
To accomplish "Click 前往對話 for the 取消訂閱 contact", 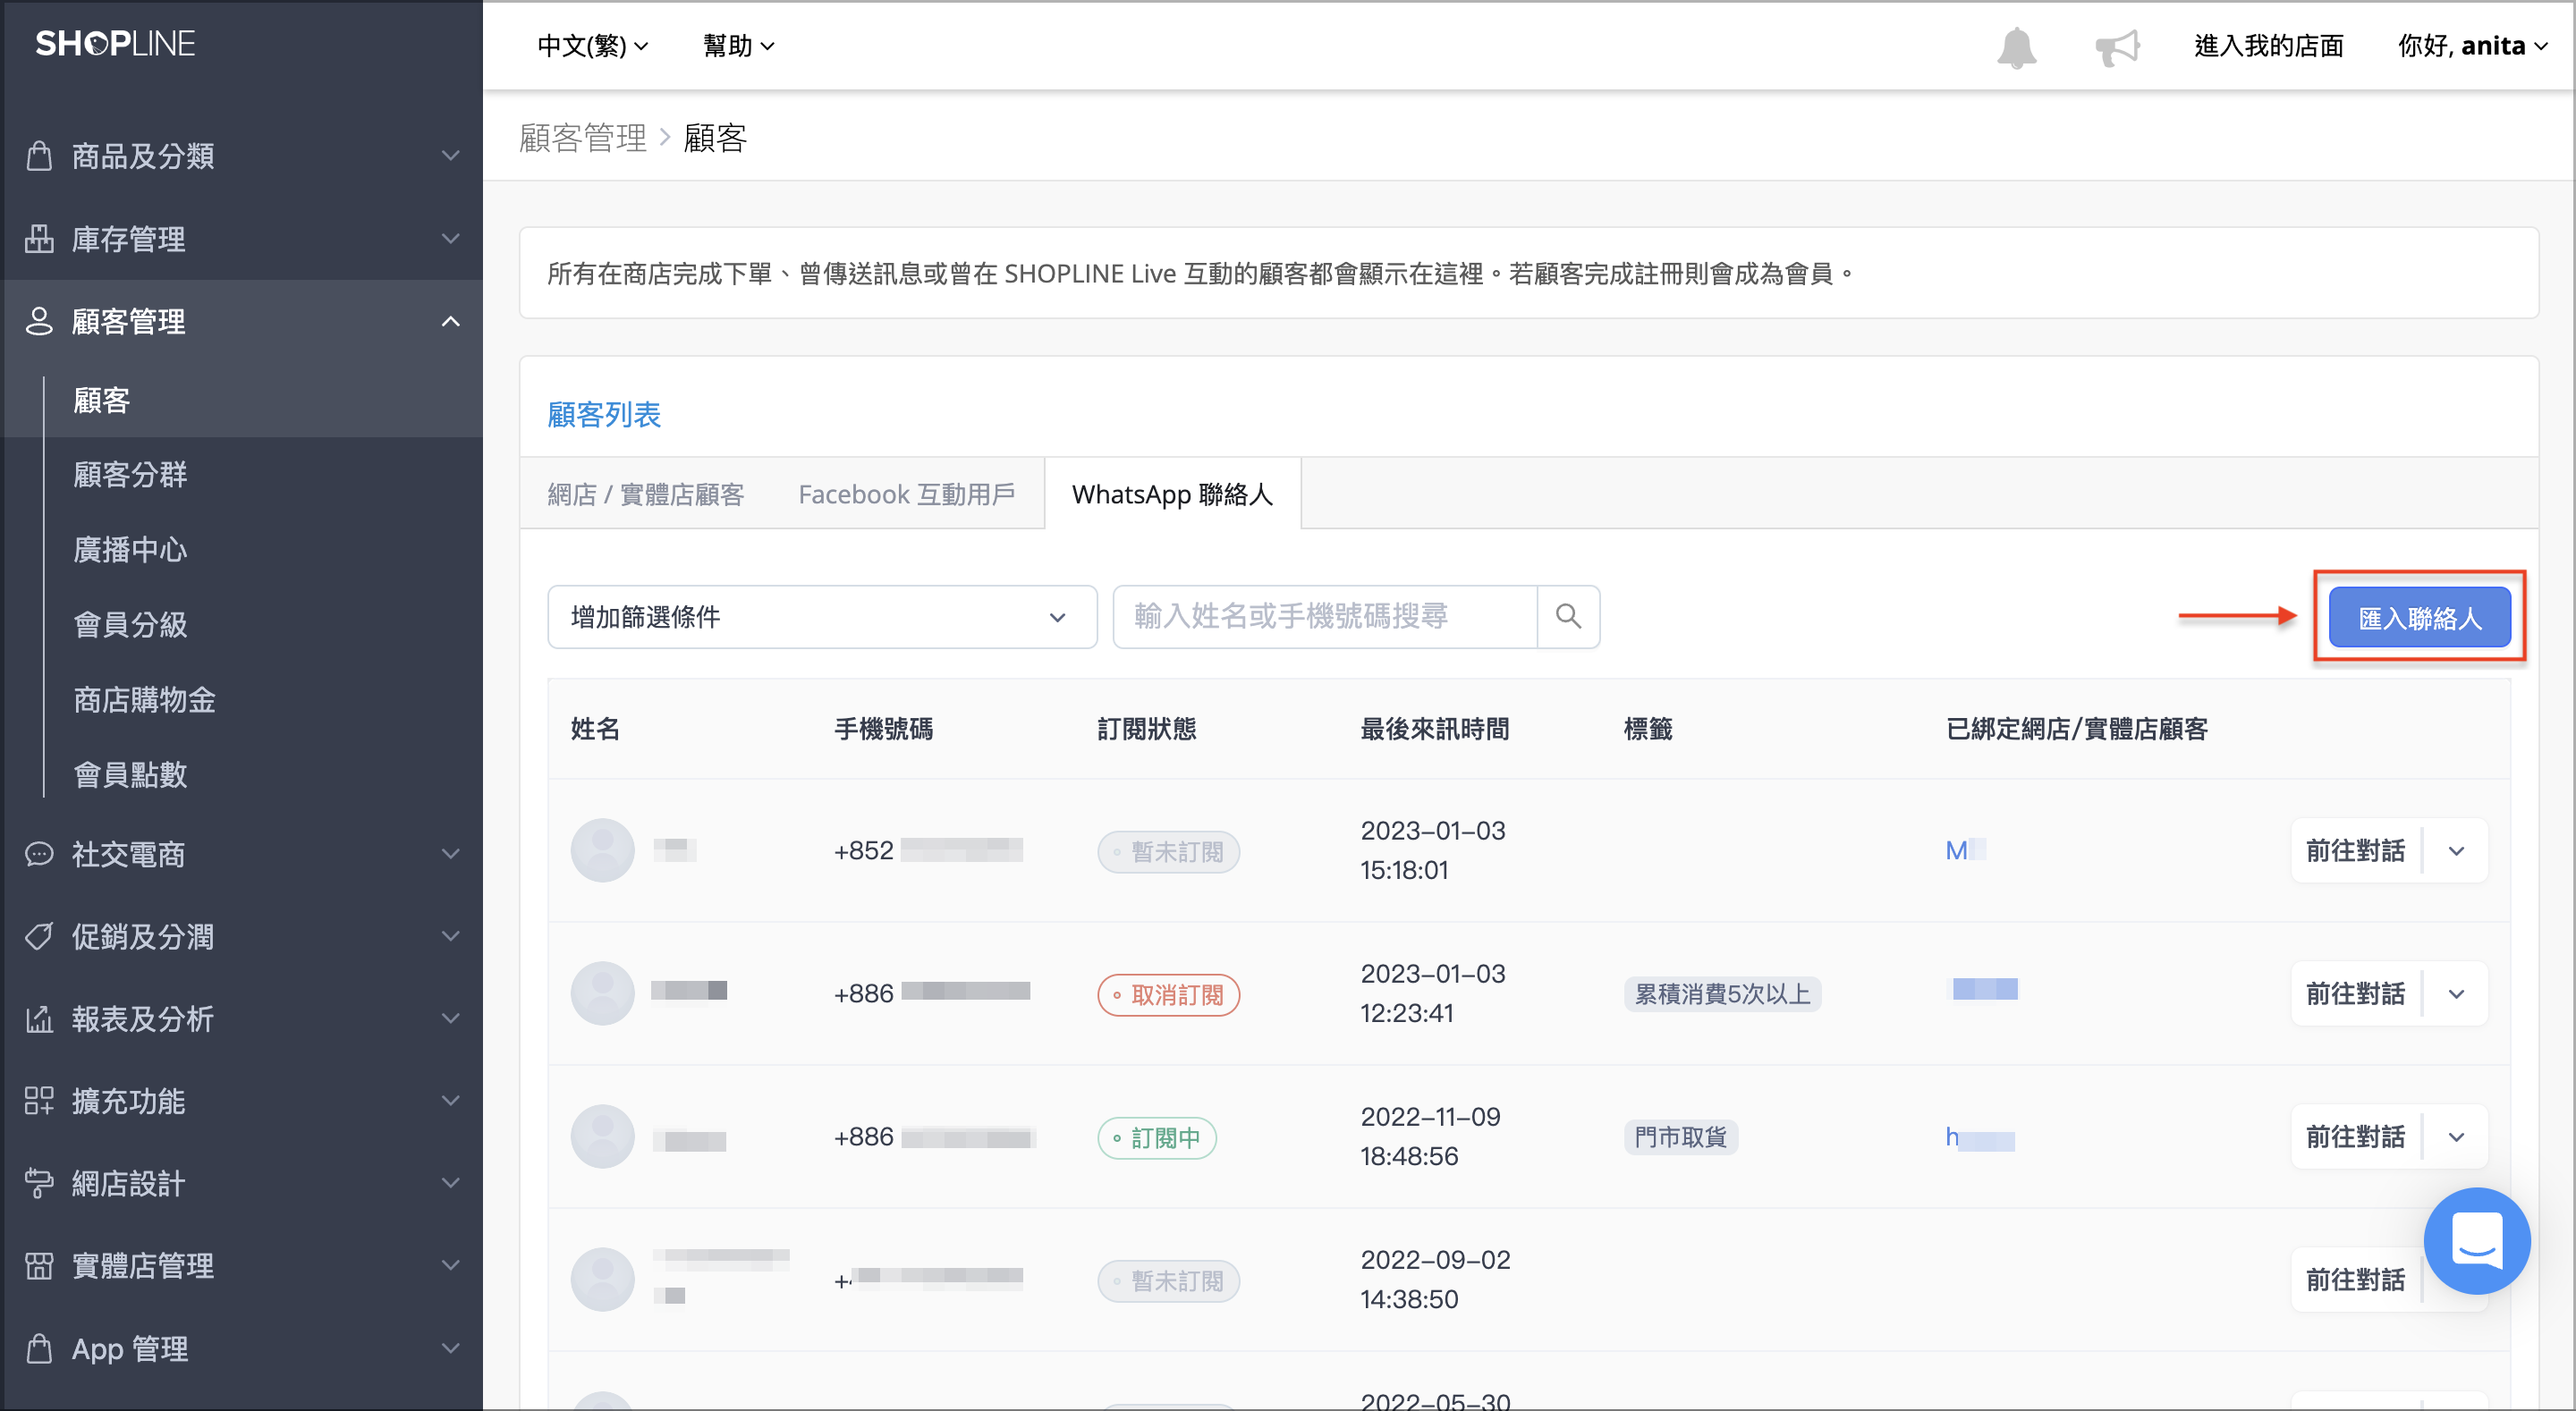I will pyautogui.click(x=2355, y=994).
